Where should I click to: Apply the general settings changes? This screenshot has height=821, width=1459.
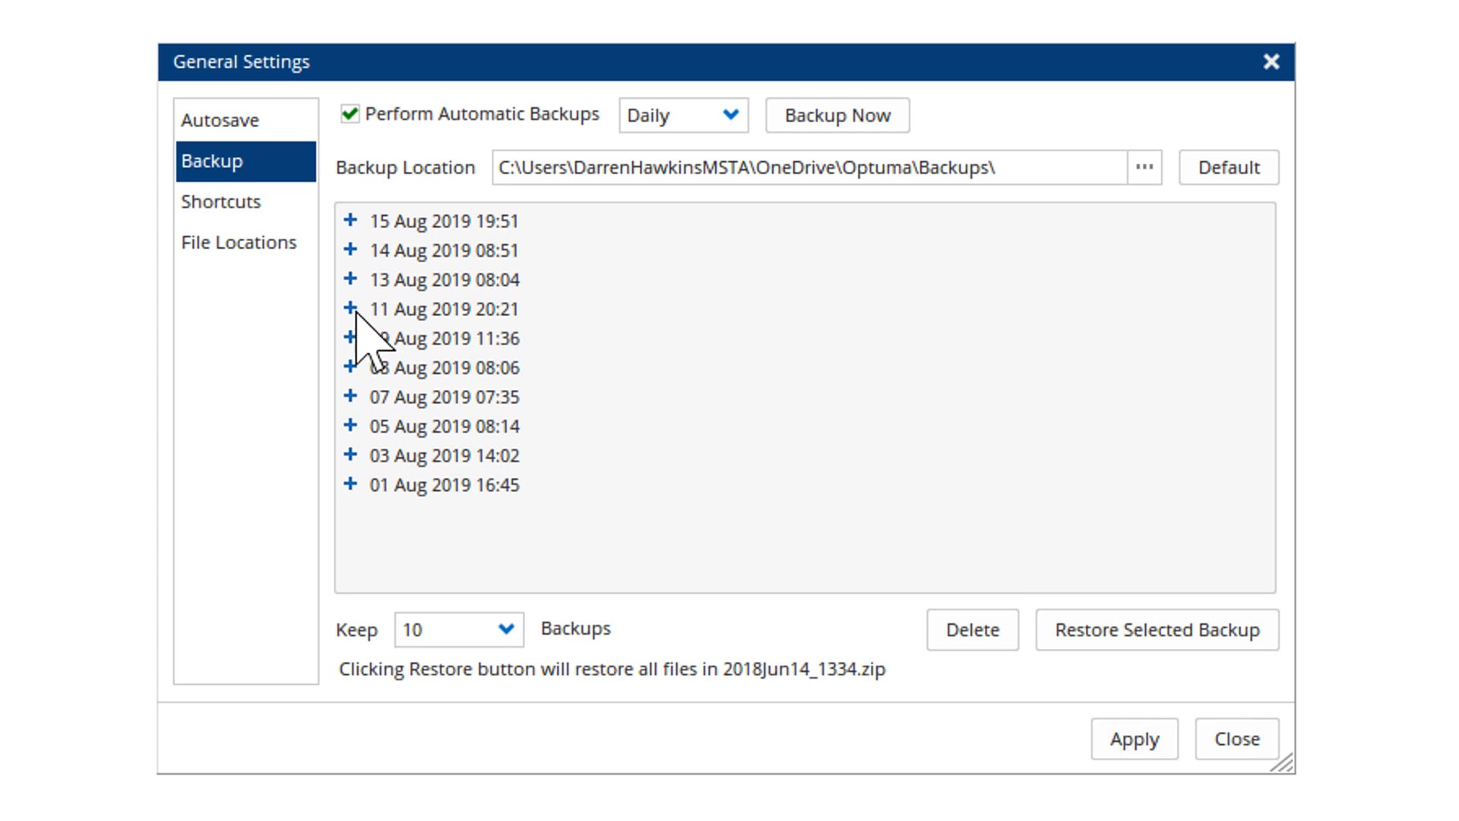coord(1135,739)
